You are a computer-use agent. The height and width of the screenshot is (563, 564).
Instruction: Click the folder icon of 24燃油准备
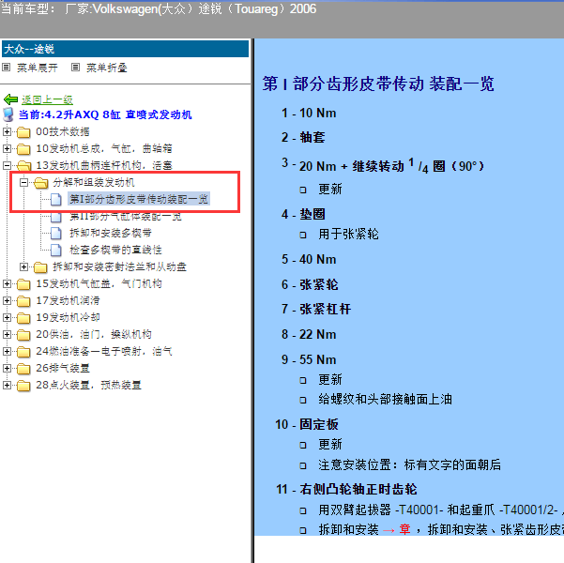(x=23, y=352)
